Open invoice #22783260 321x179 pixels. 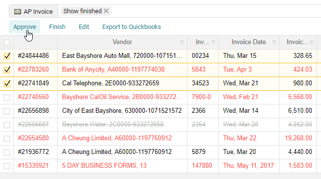[x=33, y=69]
